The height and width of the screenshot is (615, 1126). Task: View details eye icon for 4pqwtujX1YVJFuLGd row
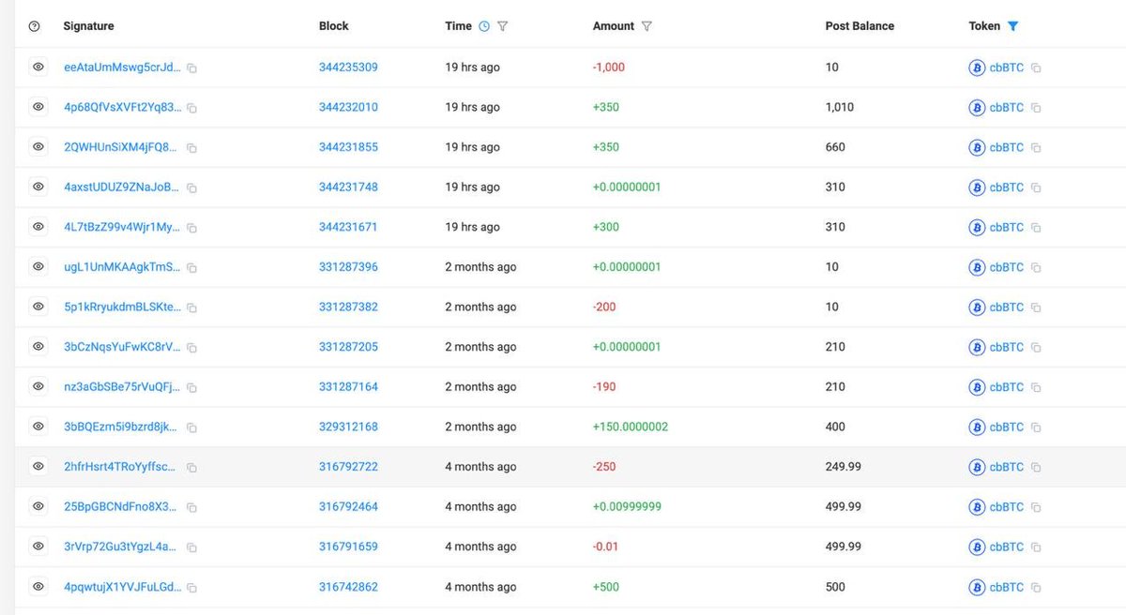(38, 586)
